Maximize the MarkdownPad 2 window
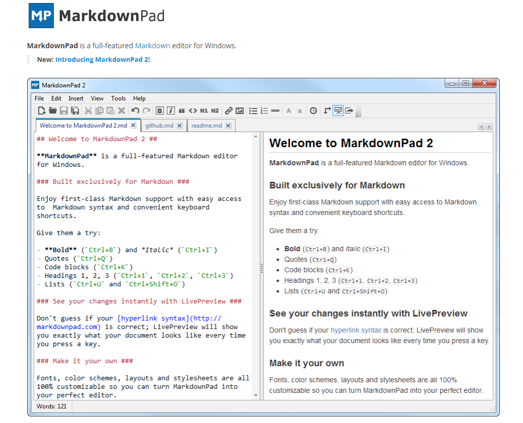 coord(466,83)
